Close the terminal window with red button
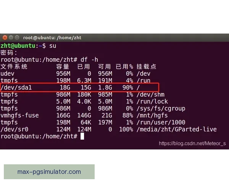This screenshot has height=183, width=229. (5, 38)
